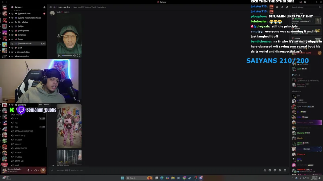Join the ssg voice channel
Viewport: 323px width, 181px height.
tap(28, 123)
